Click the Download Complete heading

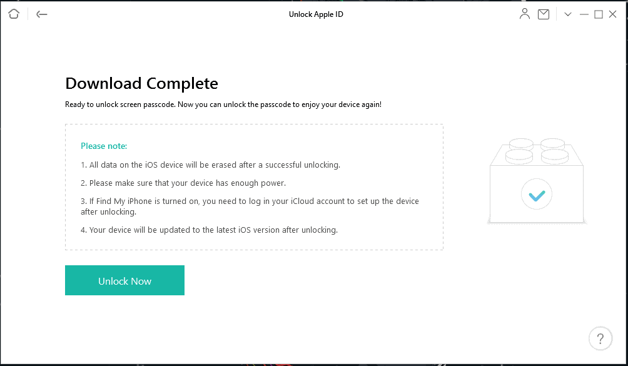point(141,83)
